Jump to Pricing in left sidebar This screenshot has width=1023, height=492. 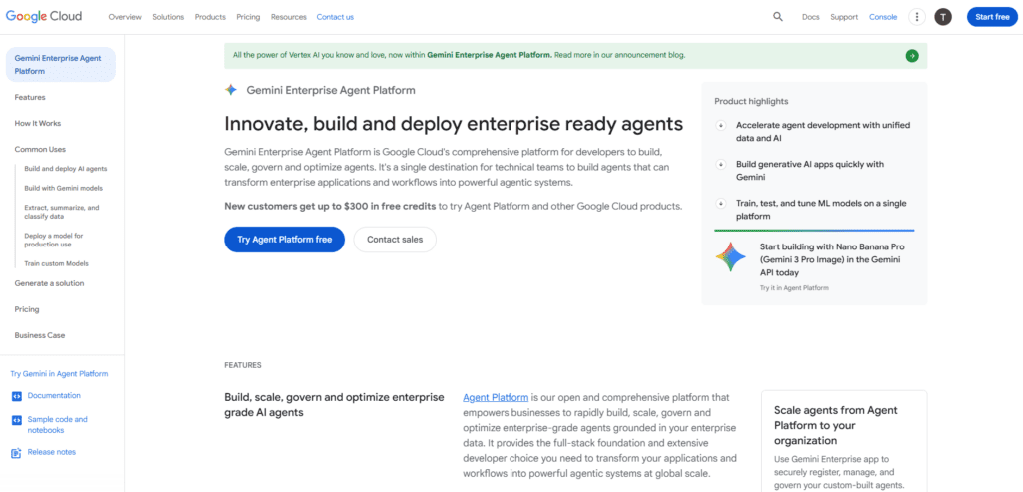pos(27,309)
